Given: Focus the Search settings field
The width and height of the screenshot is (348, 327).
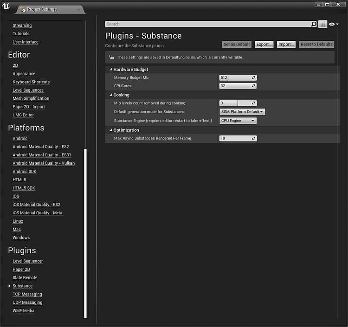Looking at the screenshot, I should click(208, 24).
